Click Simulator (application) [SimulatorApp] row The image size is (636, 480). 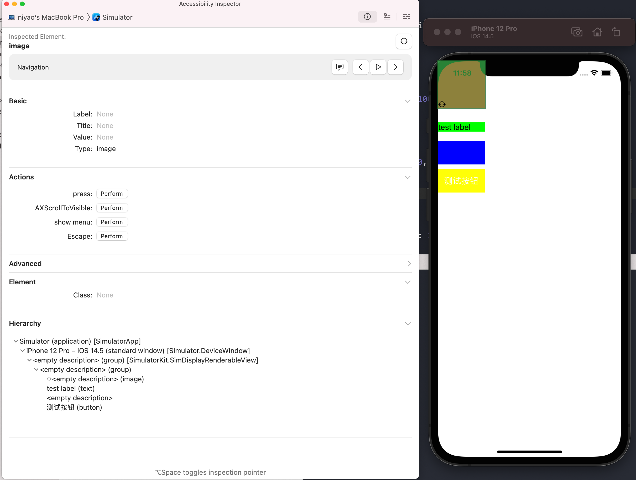80,341
